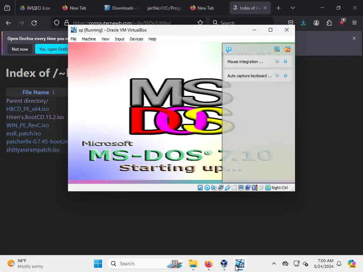Open the Hiren's.BootCD.15.2.iso link
Viewport: 363px width, 272px height.
coord(35,117)
